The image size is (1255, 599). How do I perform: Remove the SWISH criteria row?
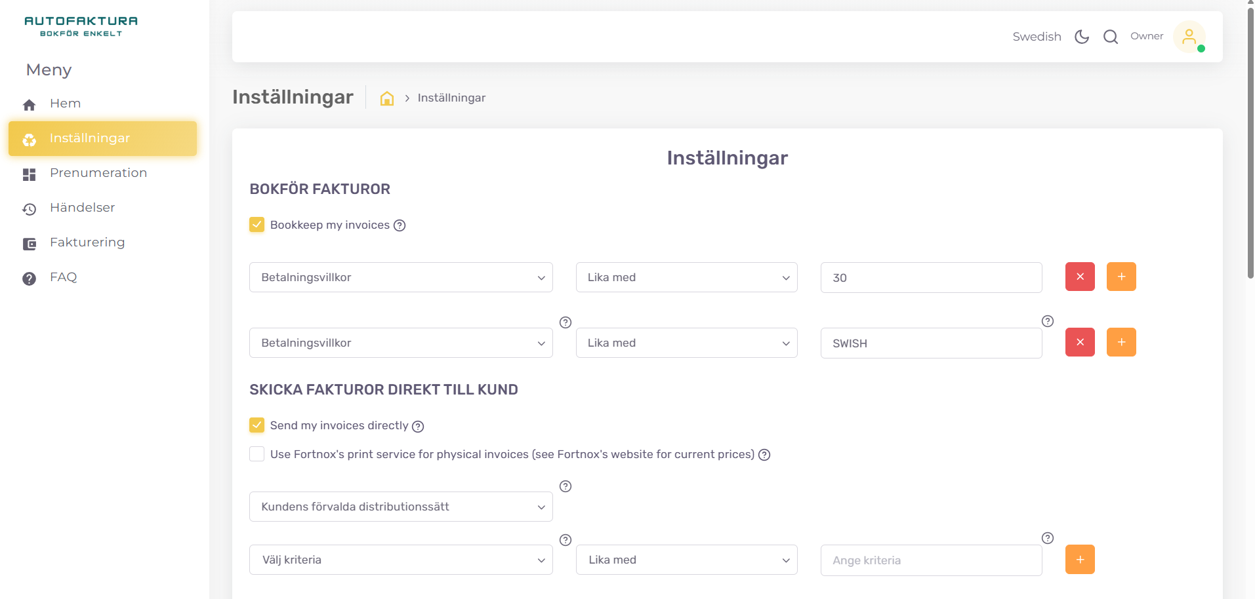tap(1080, 342)
